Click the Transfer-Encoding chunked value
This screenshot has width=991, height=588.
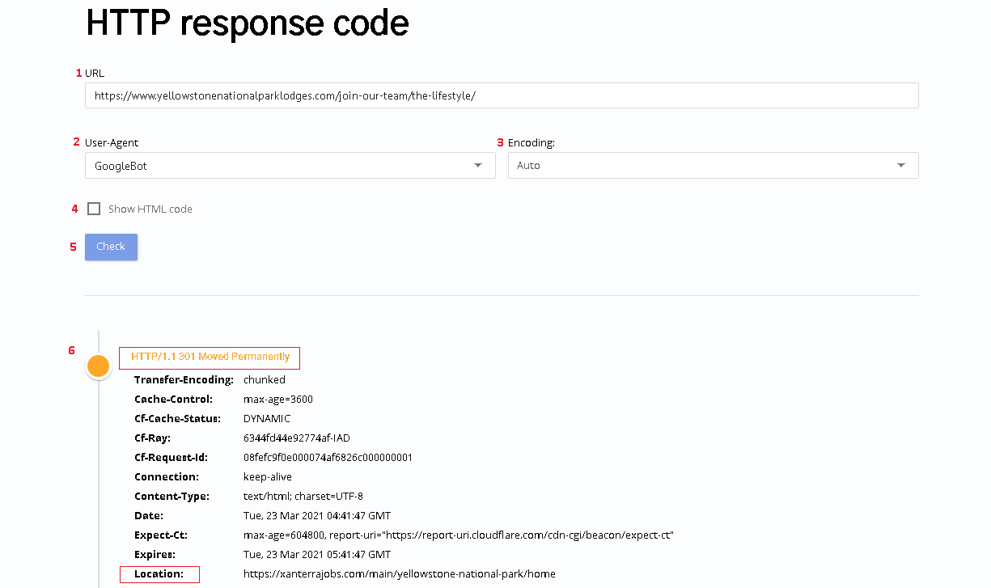(x=264, y=380)
